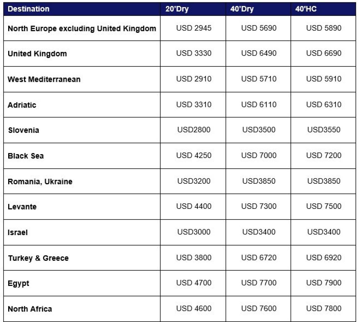Screen dimensions: 361x322
Task: Select United Kingdom 40'HC rate USD 6690
Action: point(324,53)
